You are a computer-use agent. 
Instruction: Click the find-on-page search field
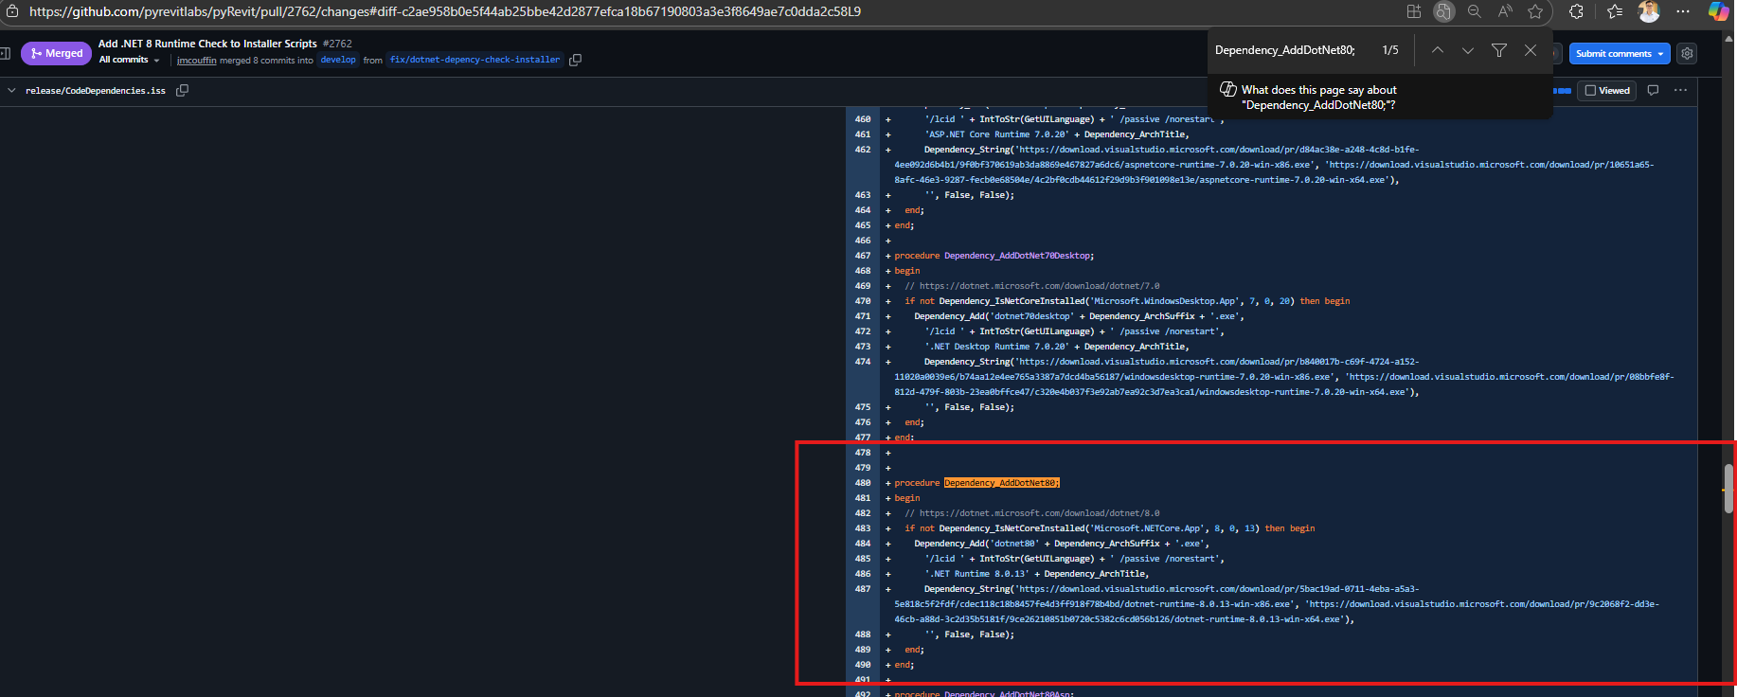pos(1288,50)
